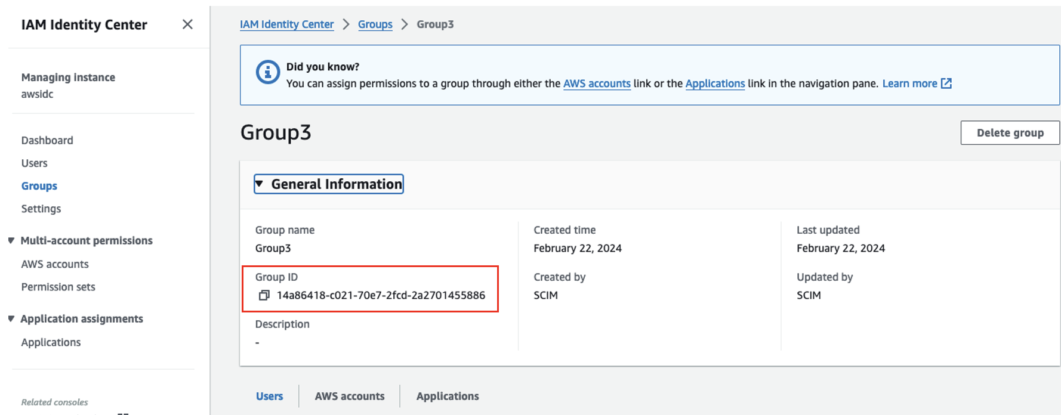This screenshot has height=415, width=1061.
Task: Go to IAM Identity Center breadcrumb
Action: (286, 24)
